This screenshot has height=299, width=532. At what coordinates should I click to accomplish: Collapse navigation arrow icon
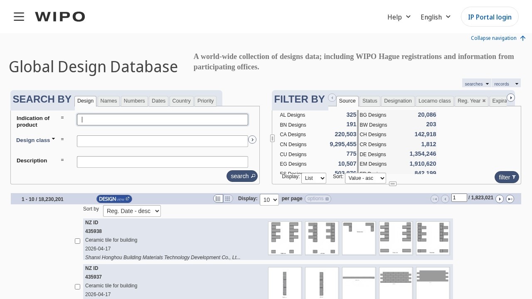(523, 38)
